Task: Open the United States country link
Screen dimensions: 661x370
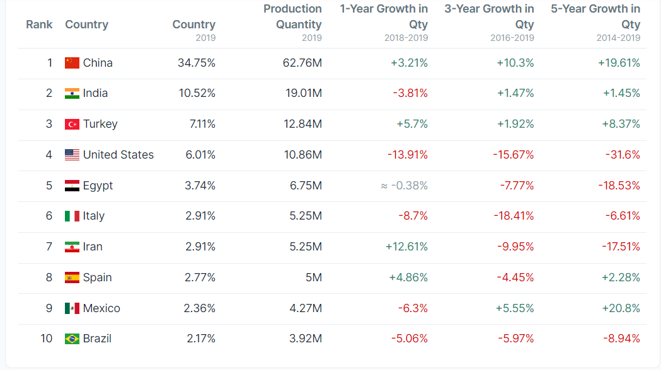Action: tap(118, 155)
